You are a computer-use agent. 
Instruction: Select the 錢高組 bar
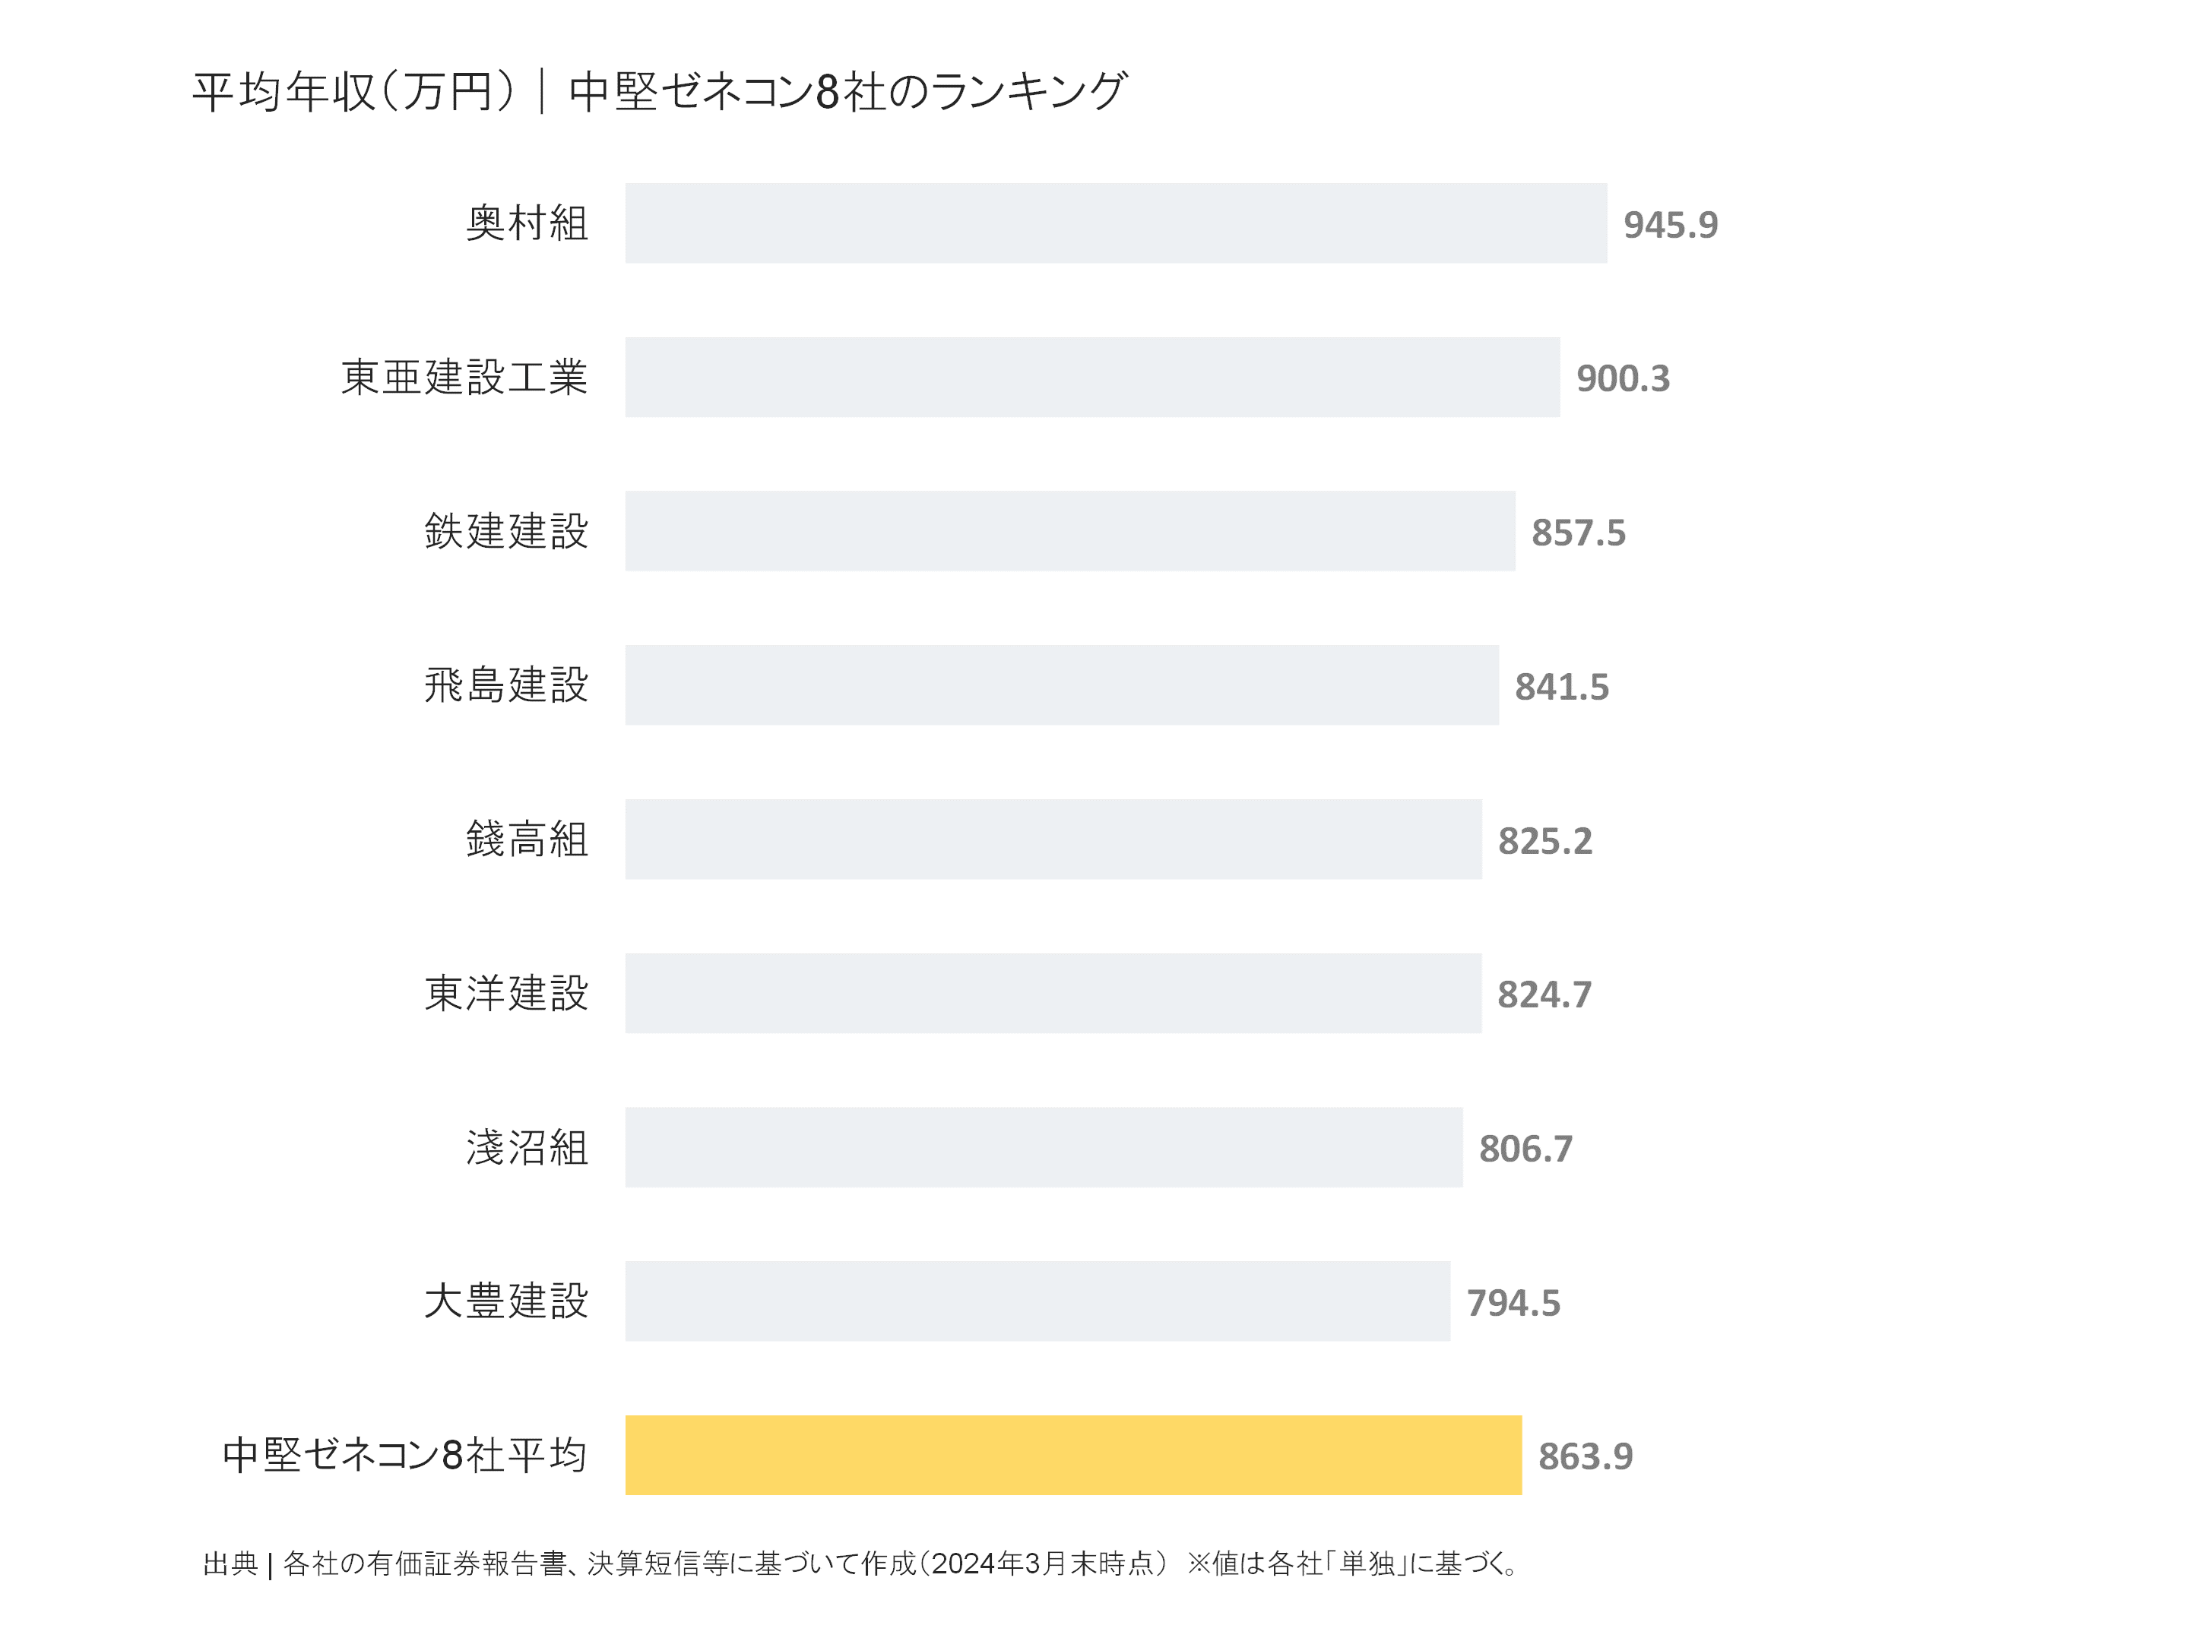(x=1053, y=839)
